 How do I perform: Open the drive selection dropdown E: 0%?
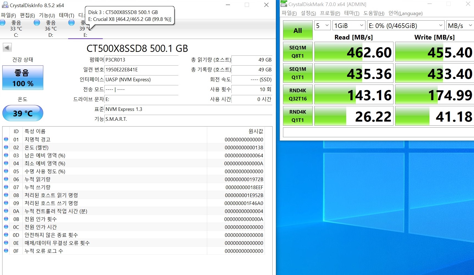click(406, 26)
